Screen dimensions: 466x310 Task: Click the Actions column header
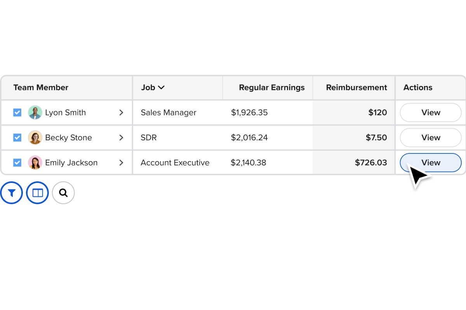(418, 88)
